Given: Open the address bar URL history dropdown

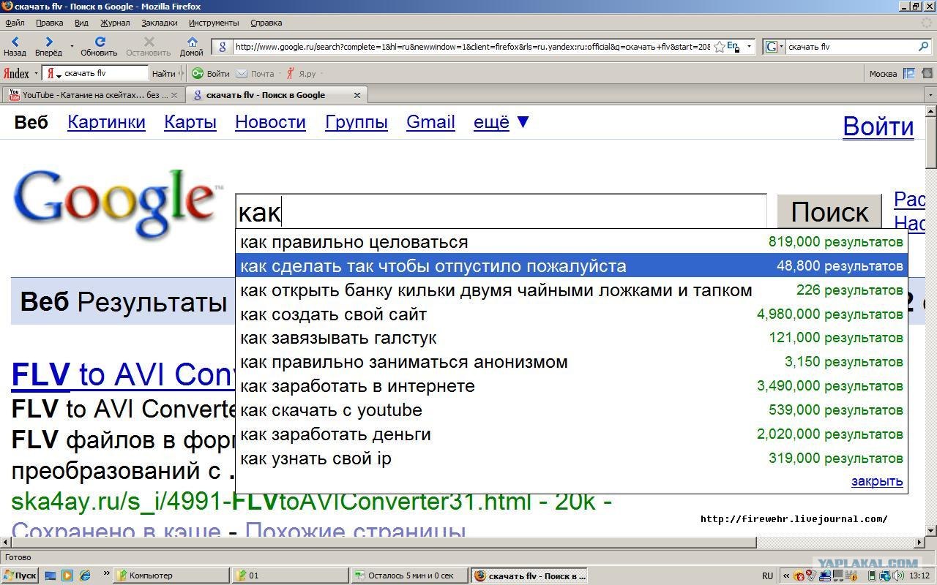Looking at the screenshot, I should pyautogui.click(x=749, y=47).
